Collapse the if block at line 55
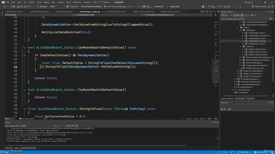Screen dimensions: 275x154 pyautogui.click(x=24, y=55)
